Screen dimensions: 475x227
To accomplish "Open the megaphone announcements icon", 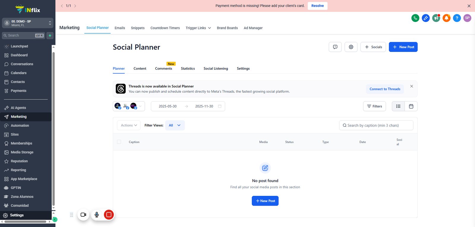I will coord(436,18).
